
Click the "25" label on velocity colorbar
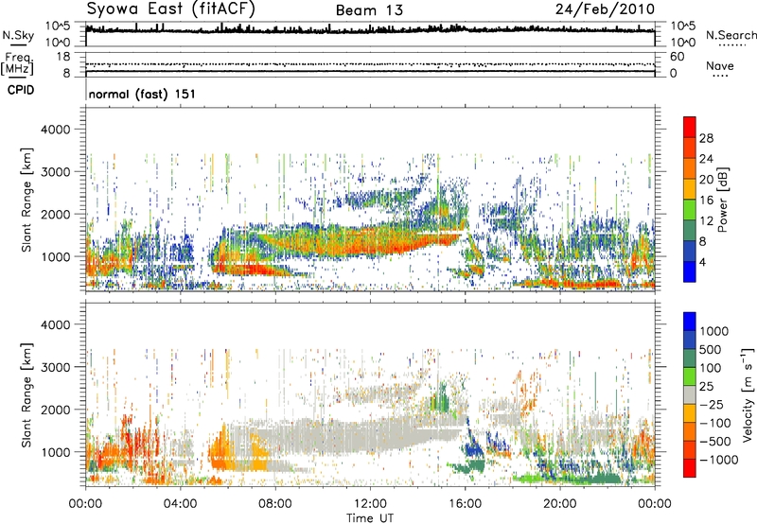click(707, 387)
